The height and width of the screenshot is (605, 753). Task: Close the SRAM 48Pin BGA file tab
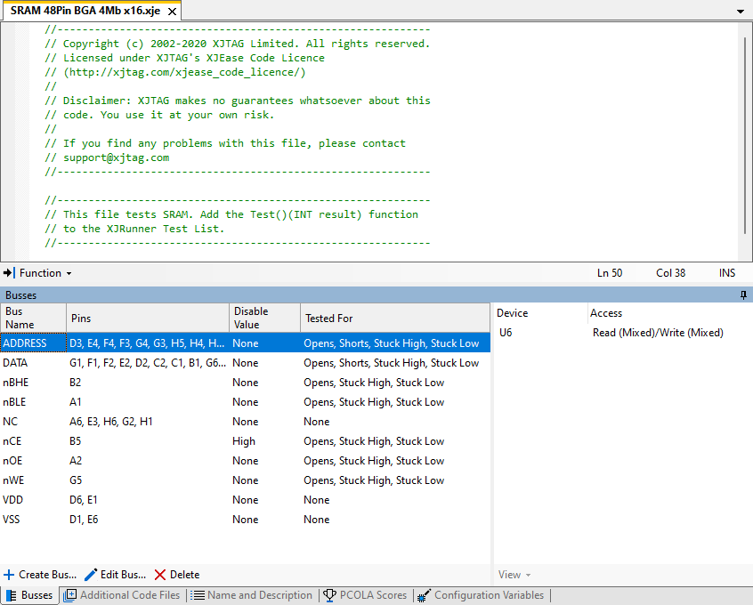(x=173, y=12)
